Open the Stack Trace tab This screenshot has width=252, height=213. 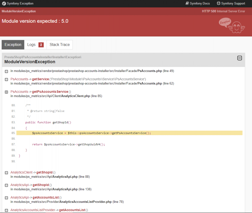click(60, 45)
